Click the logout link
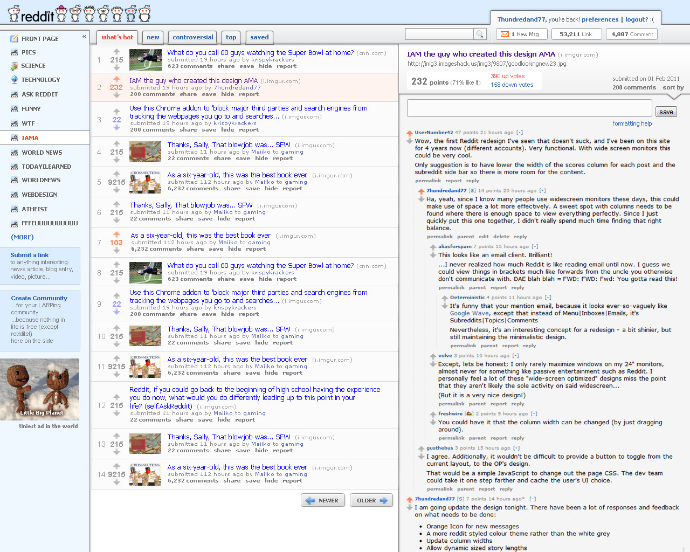690x552 pixels. [637, 19]
